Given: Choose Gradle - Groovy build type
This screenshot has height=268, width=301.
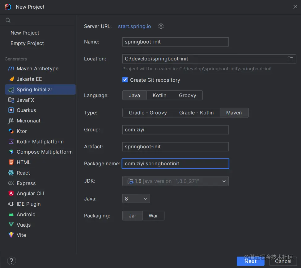Looking at the screenshot, I should 148,113.
